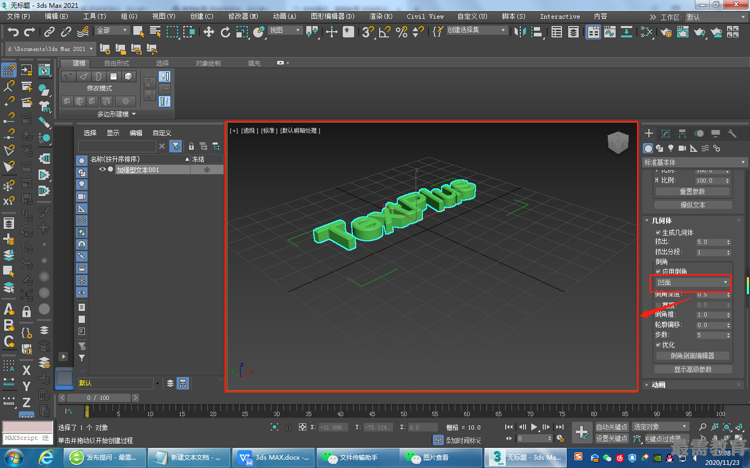750x468 pixels.
Task: Toggle 自动关键点 auto key mode
Action: pos(611,427)
